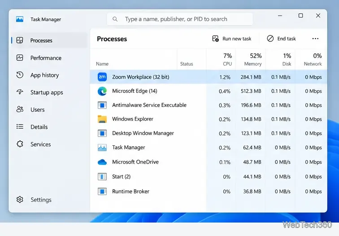Viewport: 339px width, 236px height.
Task: Click the Settings gear icon
Action: point(20,200)
